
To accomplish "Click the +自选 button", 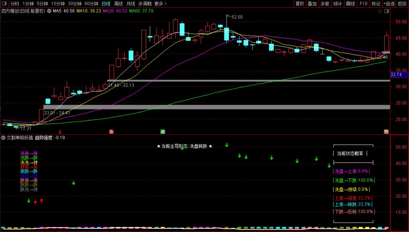I will pyautogui.click(x=389, y=4).
